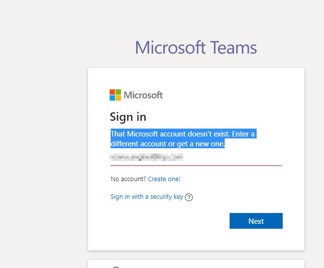Click the word "Teams" in the page title

[234, 48]
